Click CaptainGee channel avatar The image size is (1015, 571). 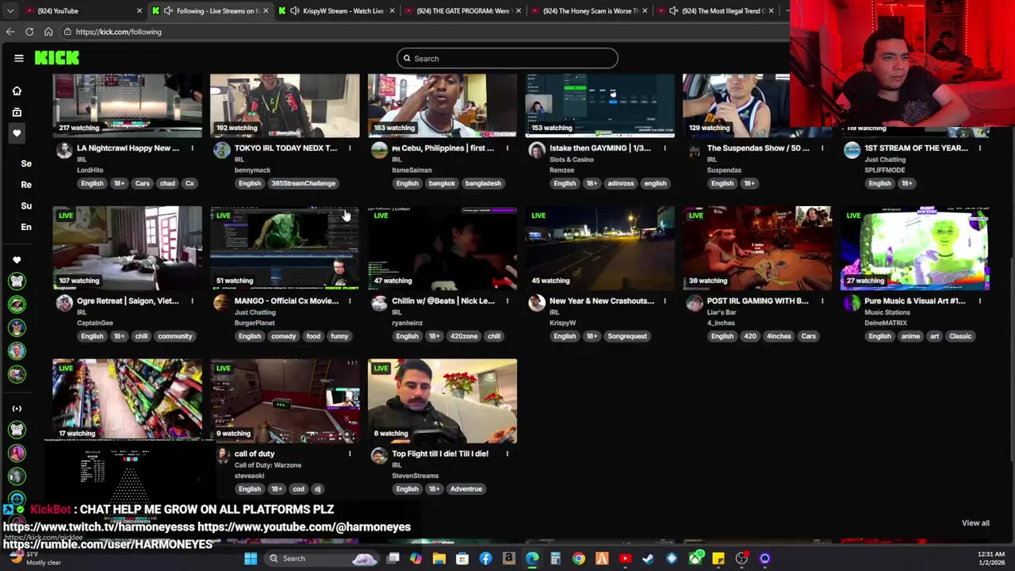(x=64, y=302)
